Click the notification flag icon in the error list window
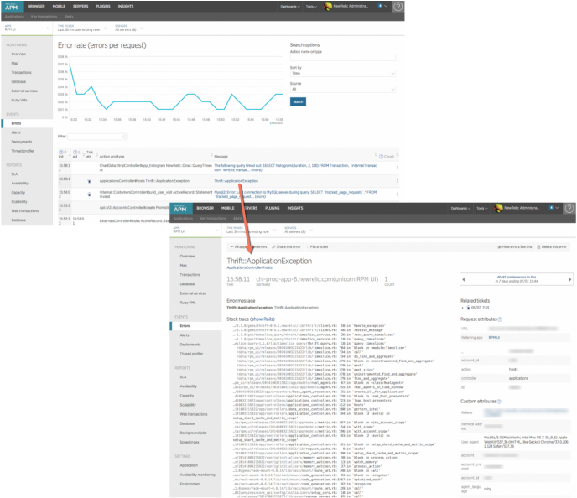This screenshot has height=498, width=577. click(x=380, y=6)
